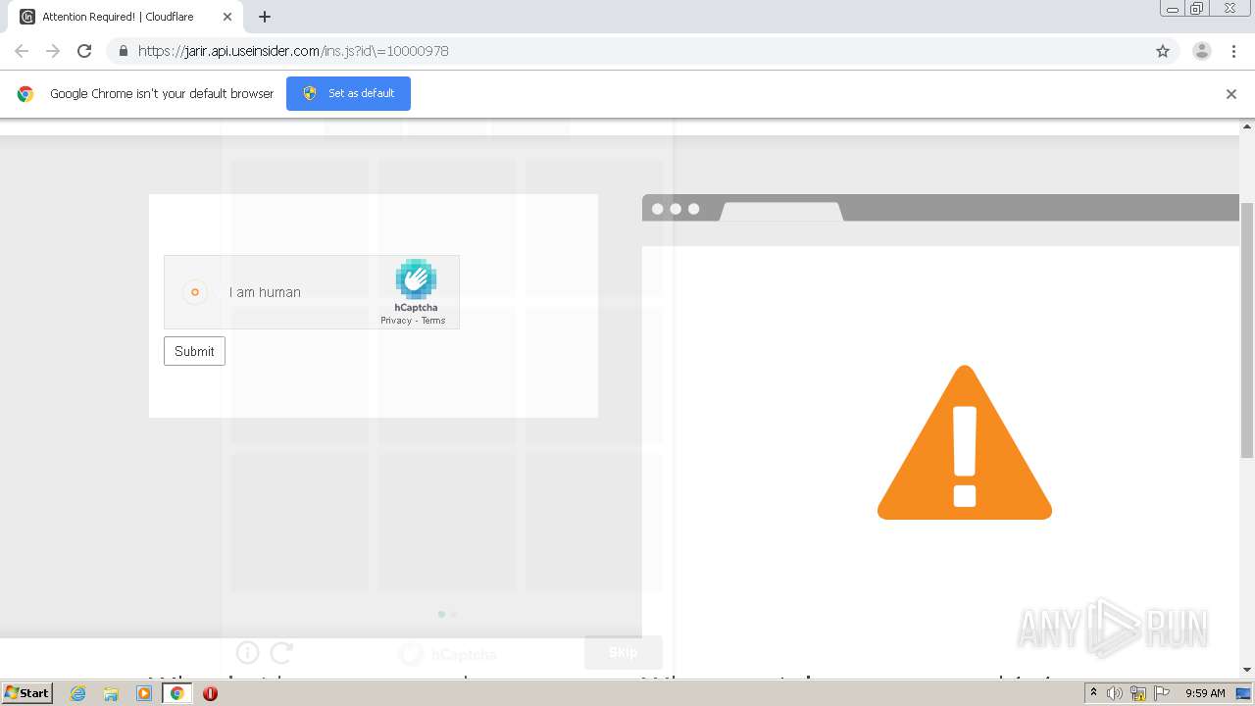Click scrollbar up arrow

pos(1247,126)
